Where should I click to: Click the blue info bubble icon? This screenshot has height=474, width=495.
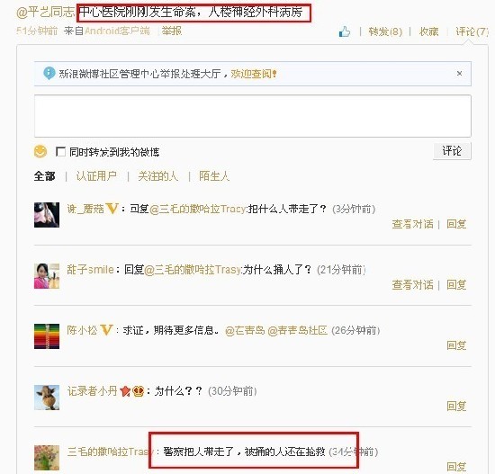coord(49,74)
